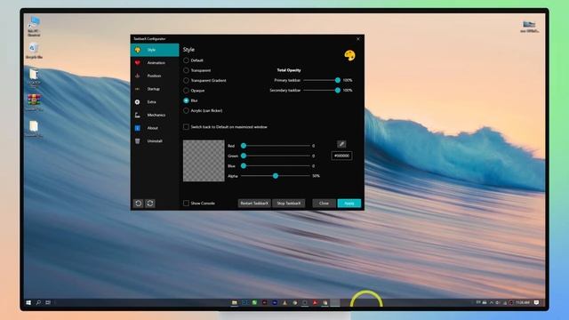The height and width of the screenshot is (320, 569).
Task: Switch to the Position settings tab
Action: tap(155, 76)
